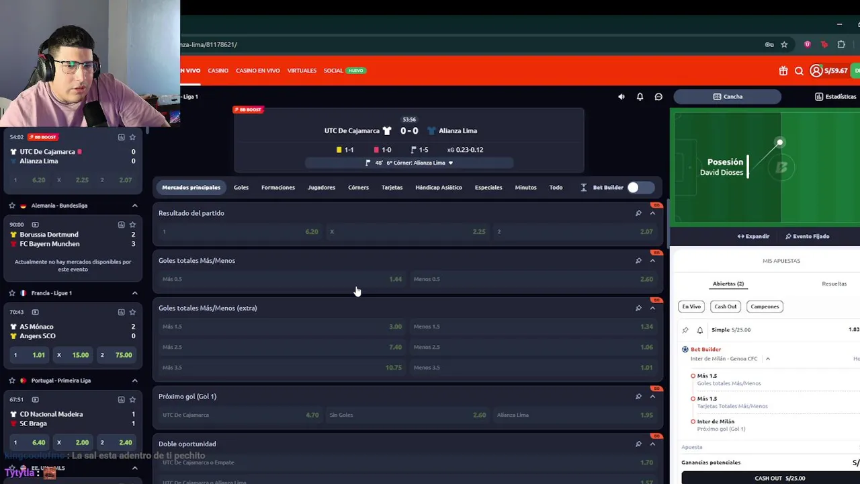Expand the 6° Córner Alianza Lima event dropdown

450,163
